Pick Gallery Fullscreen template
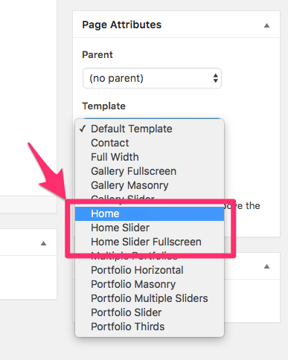Viewport: 288px width, 360px height. click(x=150, y=171)
